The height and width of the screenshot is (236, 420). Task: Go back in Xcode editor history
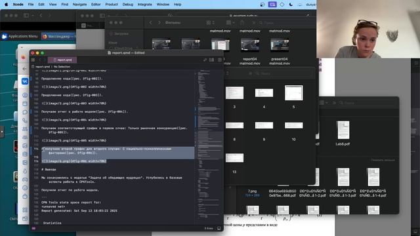click(x=39, y=60)
